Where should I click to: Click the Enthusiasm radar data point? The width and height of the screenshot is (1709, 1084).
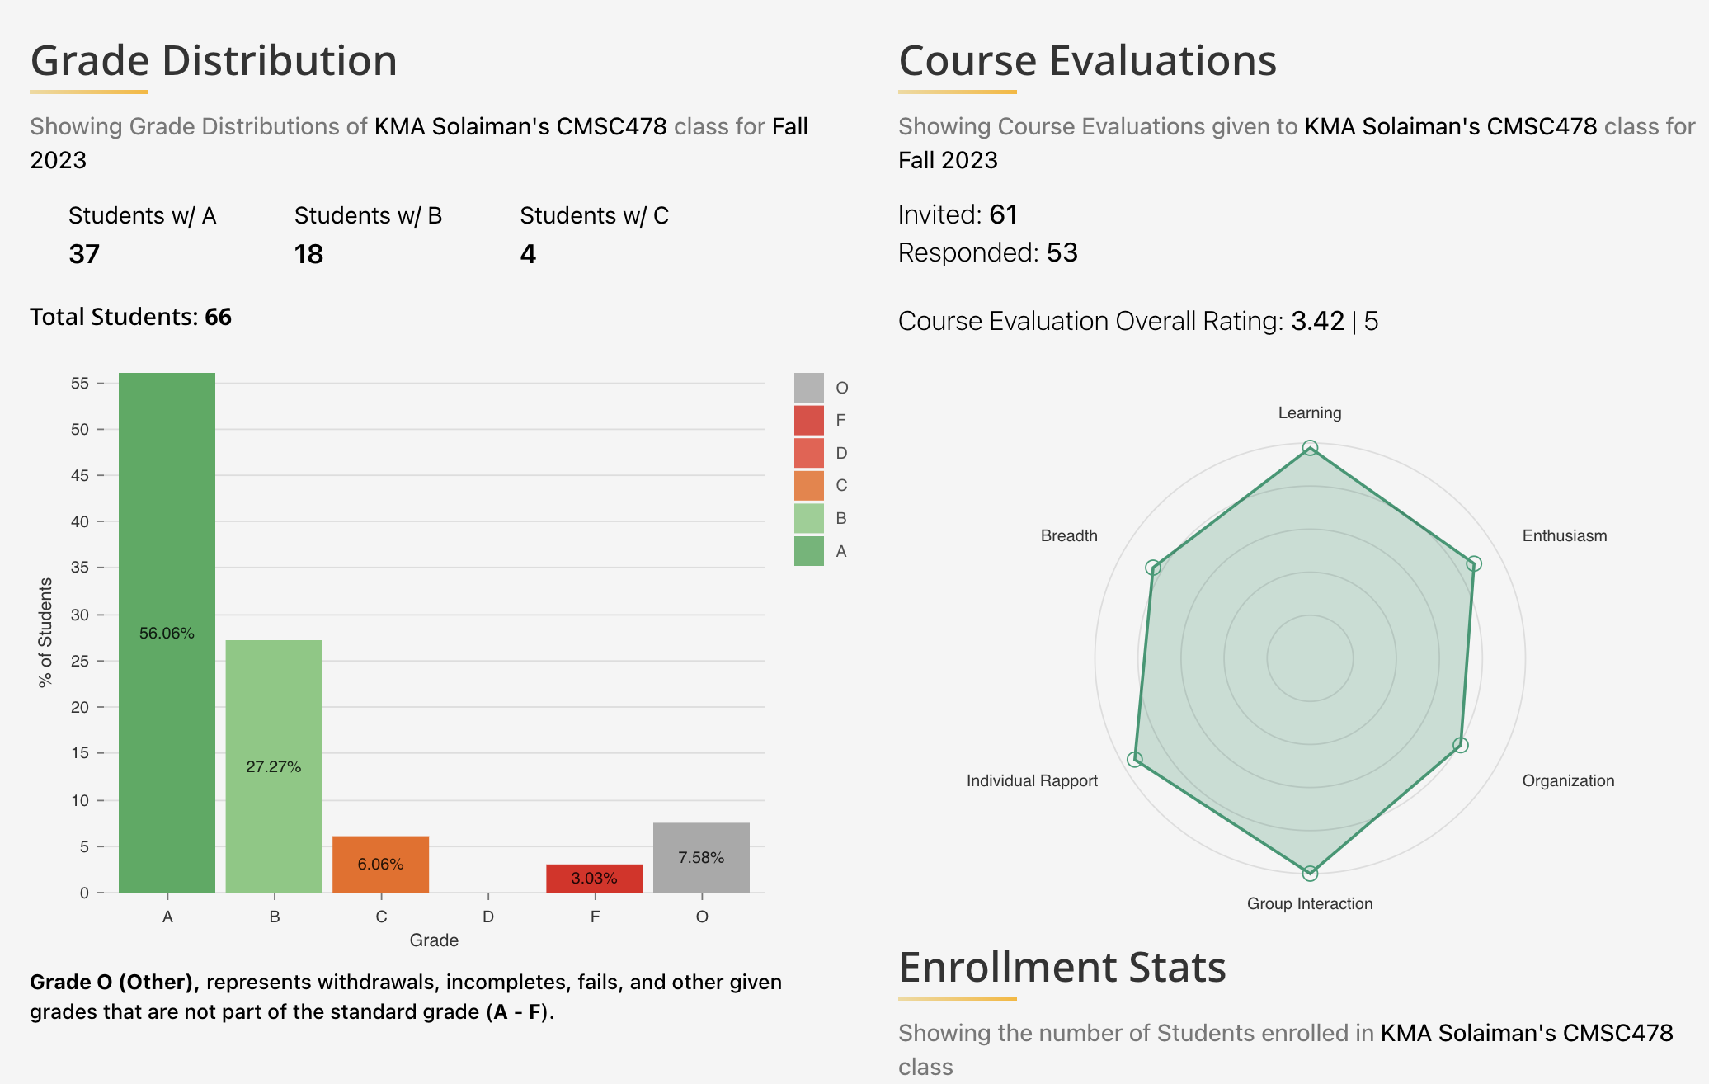[1474, 563]
